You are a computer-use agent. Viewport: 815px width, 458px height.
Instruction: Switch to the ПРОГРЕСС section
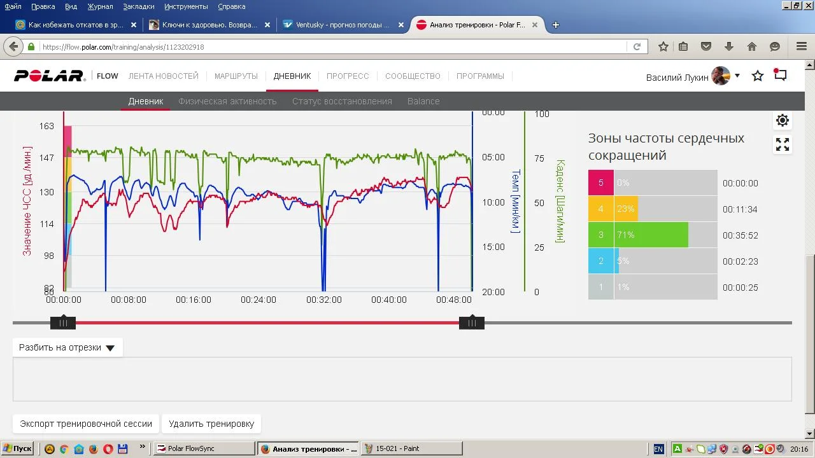(x=348, y=76)
